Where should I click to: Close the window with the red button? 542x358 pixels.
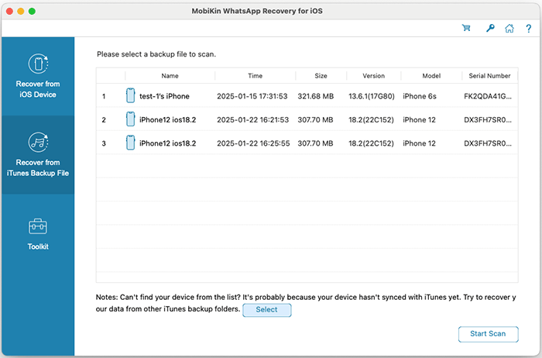[x=9, y=11]
